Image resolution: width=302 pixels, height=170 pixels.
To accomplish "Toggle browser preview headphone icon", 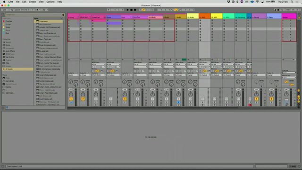I will pos(7,107).
